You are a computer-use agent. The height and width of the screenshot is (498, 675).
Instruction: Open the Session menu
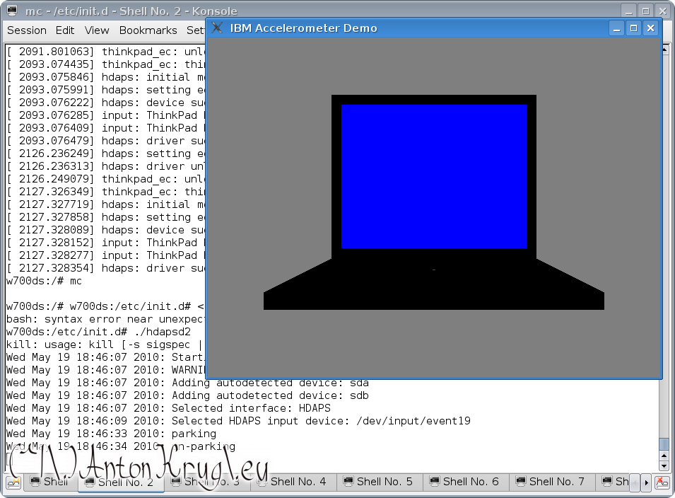(27, 30)
